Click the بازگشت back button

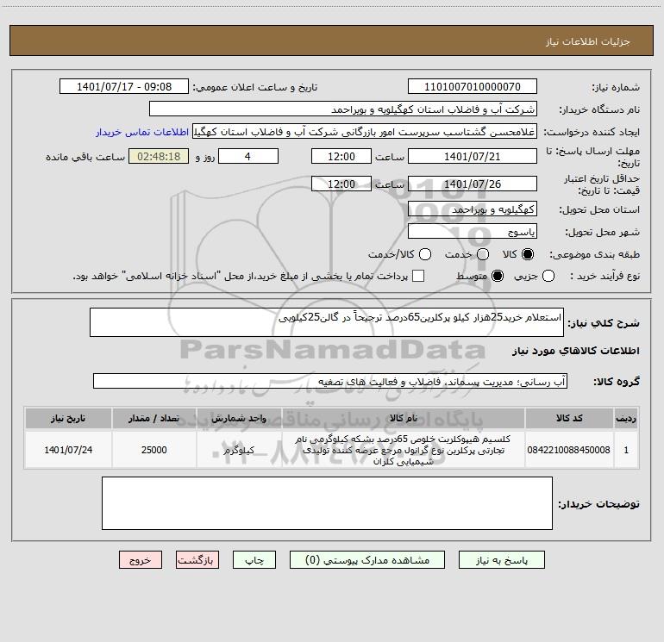(197, 560)
